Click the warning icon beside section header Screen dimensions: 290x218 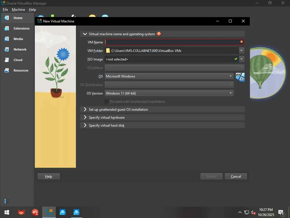(x=159, y=34)
